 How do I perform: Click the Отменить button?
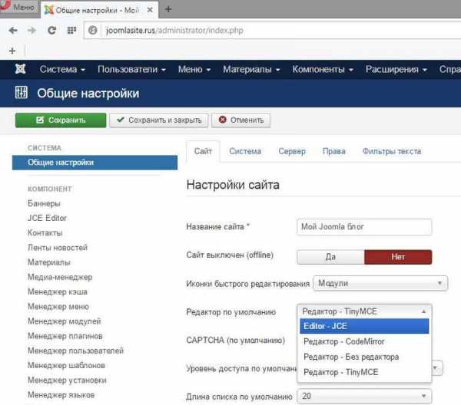pyautogui.click(x=240, y=120)
